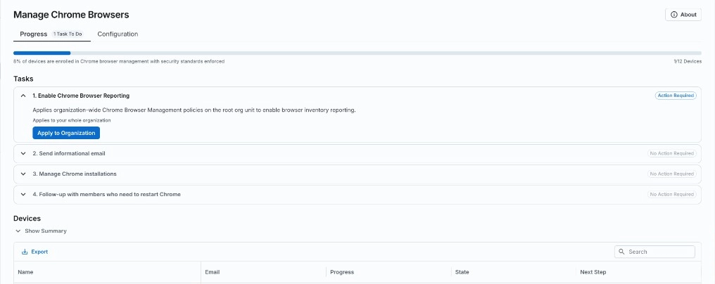
Task: Collapse the Enable Chrome Browser Reporting task
Action: (x=23, y=96)
